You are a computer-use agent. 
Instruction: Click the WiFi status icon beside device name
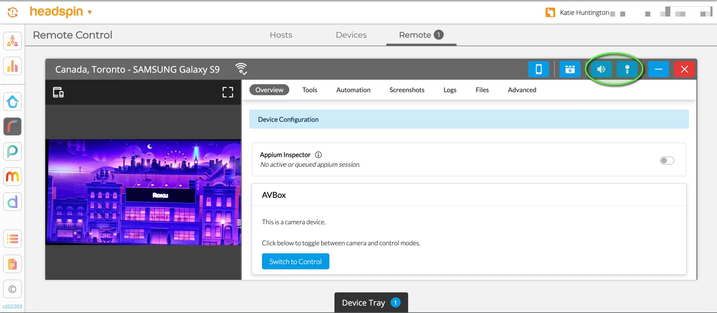[x=242, y=69]
